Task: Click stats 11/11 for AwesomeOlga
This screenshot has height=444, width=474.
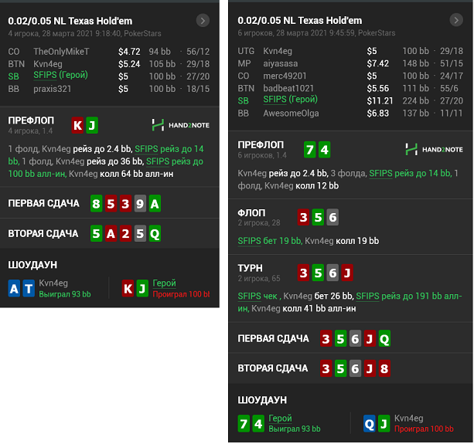Action: [x=452, y=114]
